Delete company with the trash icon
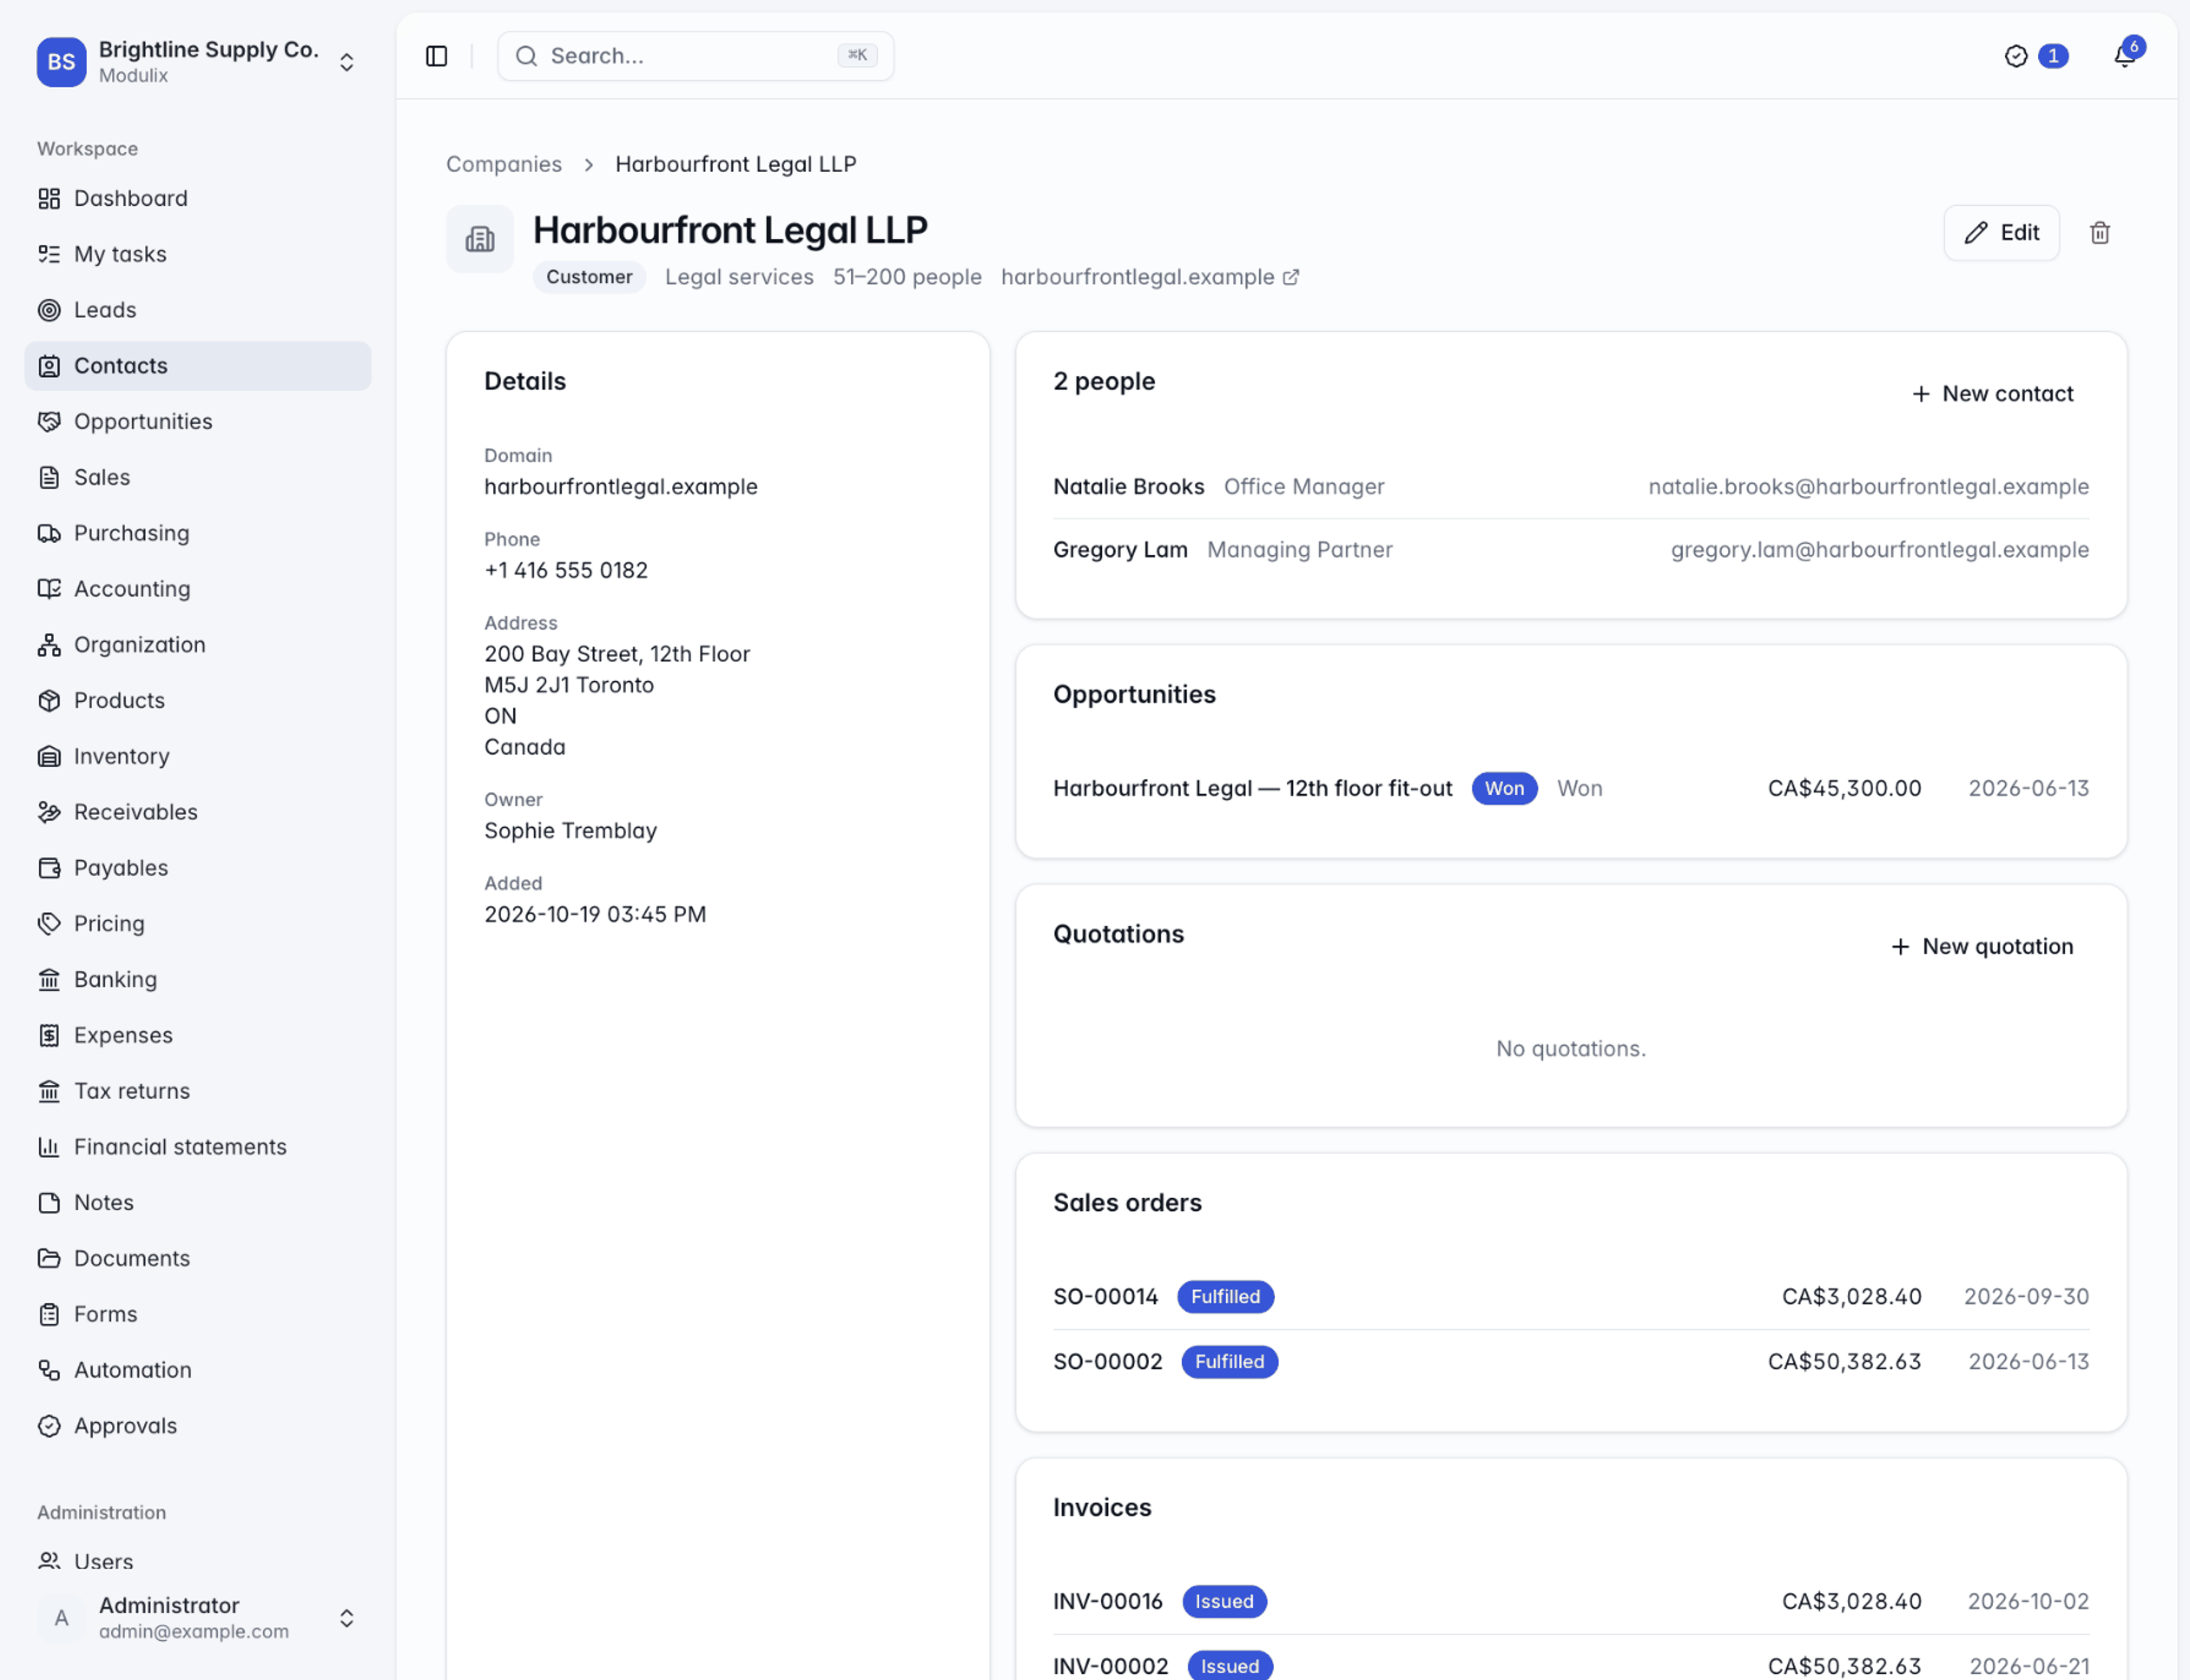 pos(2099,233)
